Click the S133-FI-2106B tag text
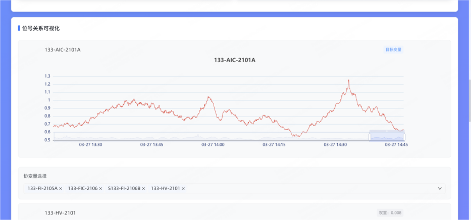 124,189
